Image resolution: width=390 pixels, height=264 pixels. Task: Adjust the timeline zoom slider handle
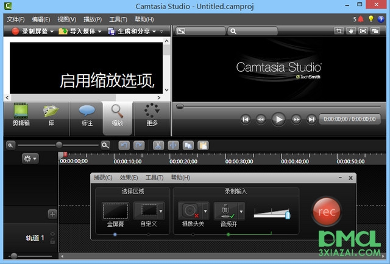[x=59, y=145]
